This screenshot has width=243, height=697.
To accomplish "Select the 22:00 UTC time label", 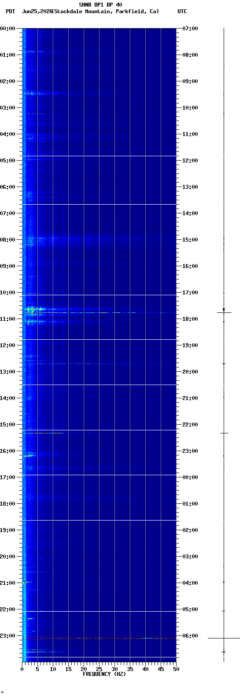I will (190, 425).
